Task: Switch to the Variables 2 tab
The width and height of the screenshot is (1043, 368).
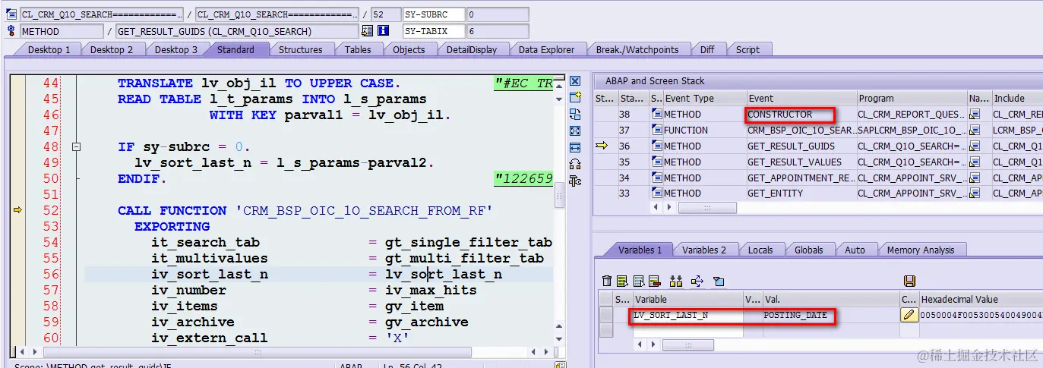Action: pos(704,250)
